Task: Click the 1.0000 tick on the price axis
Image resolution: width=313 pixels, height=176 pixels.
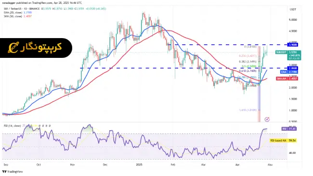Action: tap(293, 110)
